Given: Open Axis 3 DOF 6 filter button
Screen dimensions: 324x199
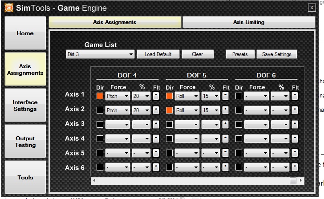Looking at the screenshot, I should 295,125.
